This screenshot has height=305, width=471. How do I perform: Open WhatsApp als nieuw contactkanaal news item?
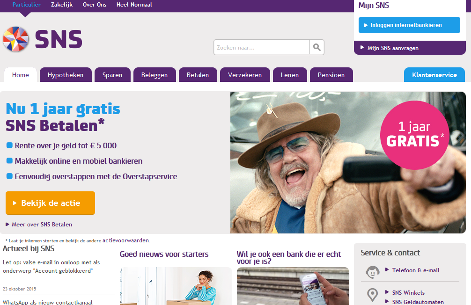pyautogui.click(x=48, y=302)
